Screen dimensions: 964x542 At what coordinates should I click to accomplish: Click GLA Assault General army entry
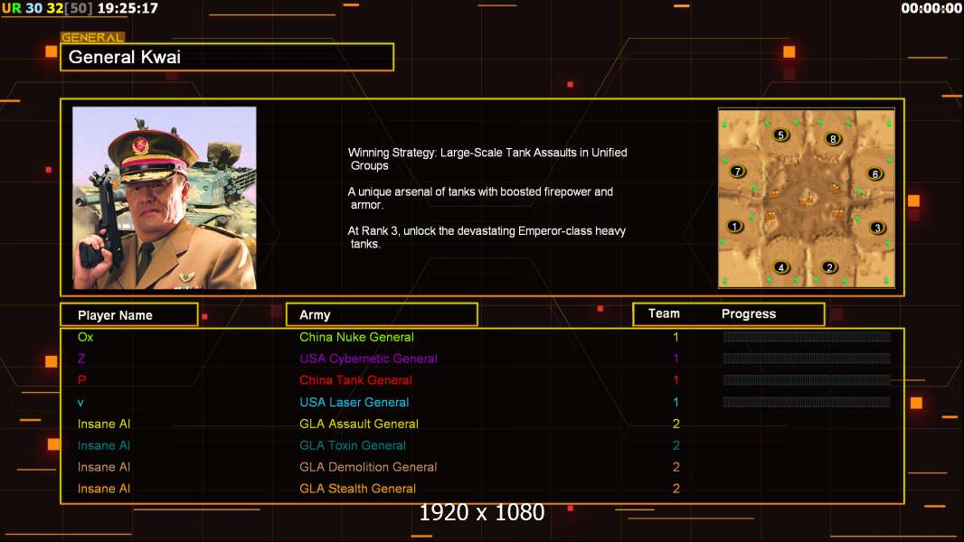point(359,424)
